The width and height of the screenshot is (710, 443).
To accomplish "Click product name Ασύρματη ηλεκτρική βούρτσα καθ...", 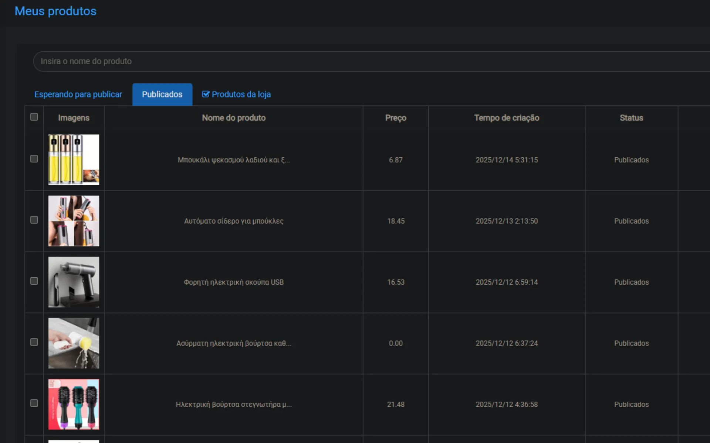I will pyautogui.click(x=234, y=343).
